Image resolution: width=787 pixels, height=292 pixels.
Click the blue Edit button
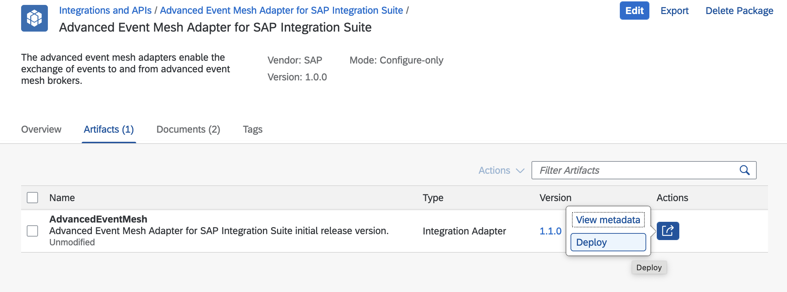(634, 11)
